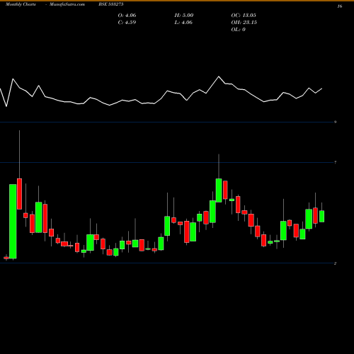Image resolution: width=354 pixels, height=354 pixels.
Task: Click the last green candle on the right
Action: tap(321, 216)
